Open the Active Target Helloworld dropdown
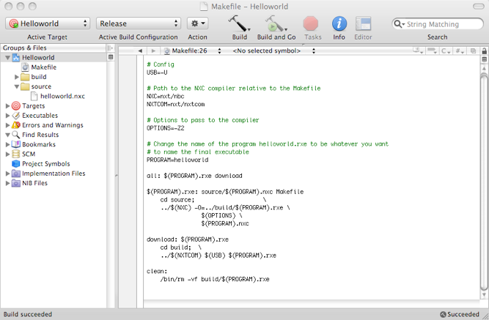 (48, 23)
